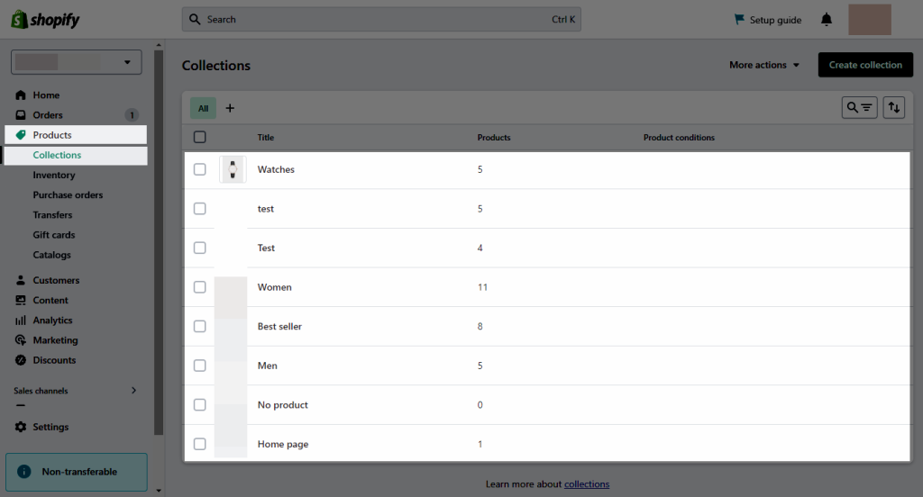
Task: Expand the More actions dropdown
Action: 764,65
